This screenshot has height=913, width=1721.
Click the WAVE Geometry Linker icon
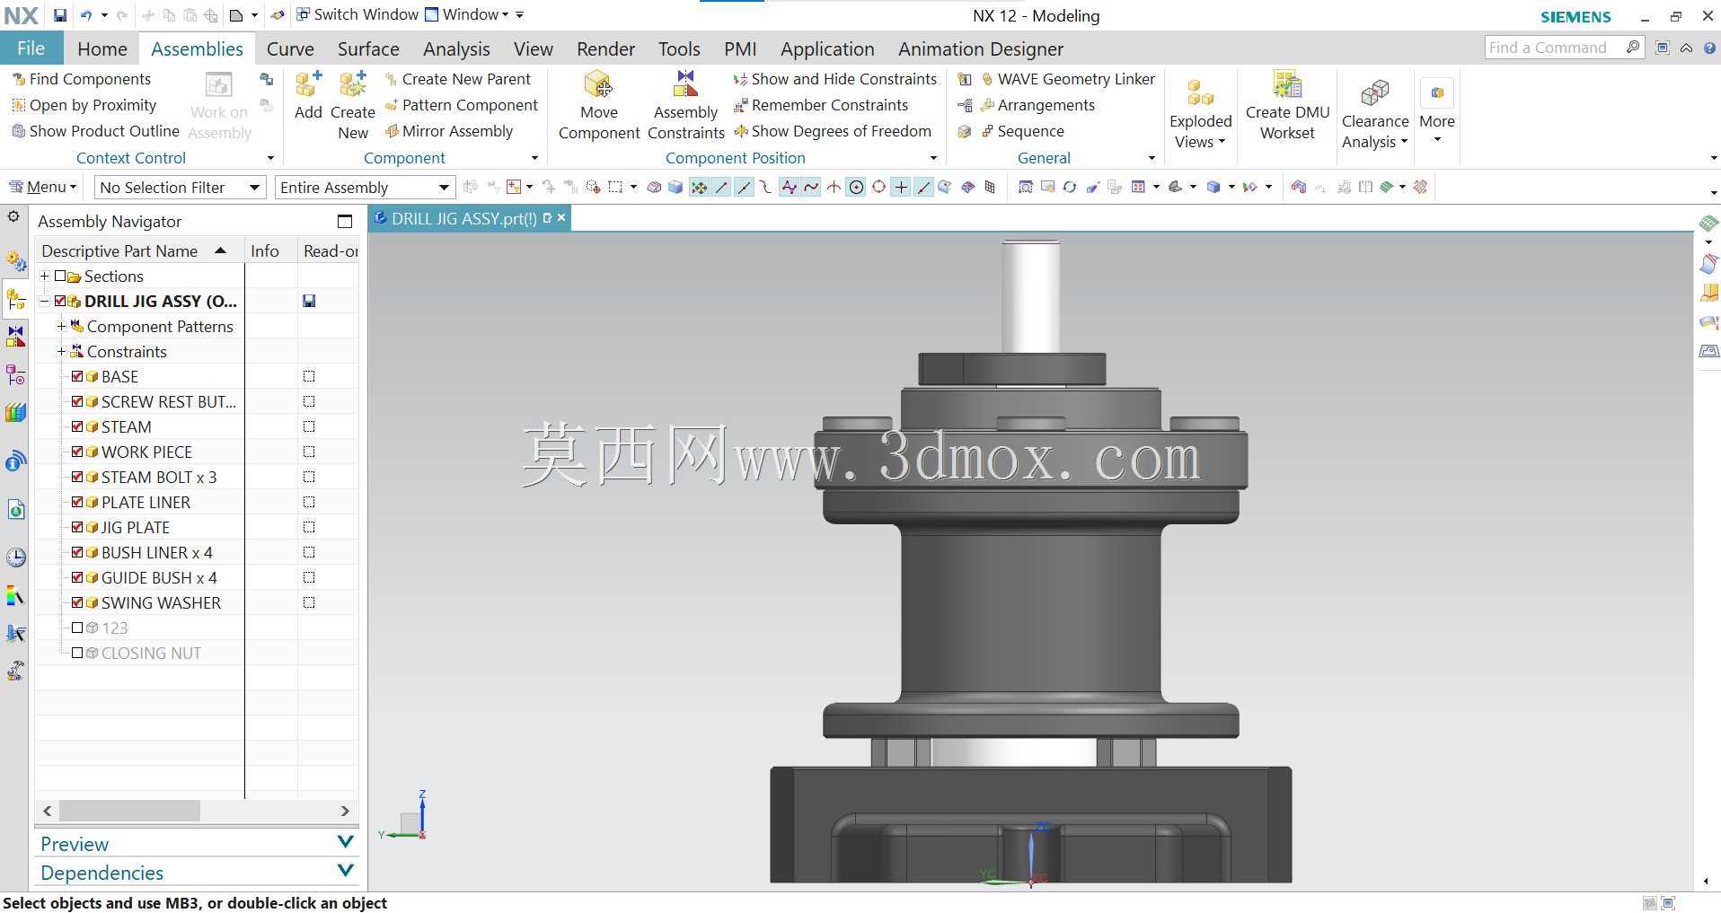tap(987, 79)
